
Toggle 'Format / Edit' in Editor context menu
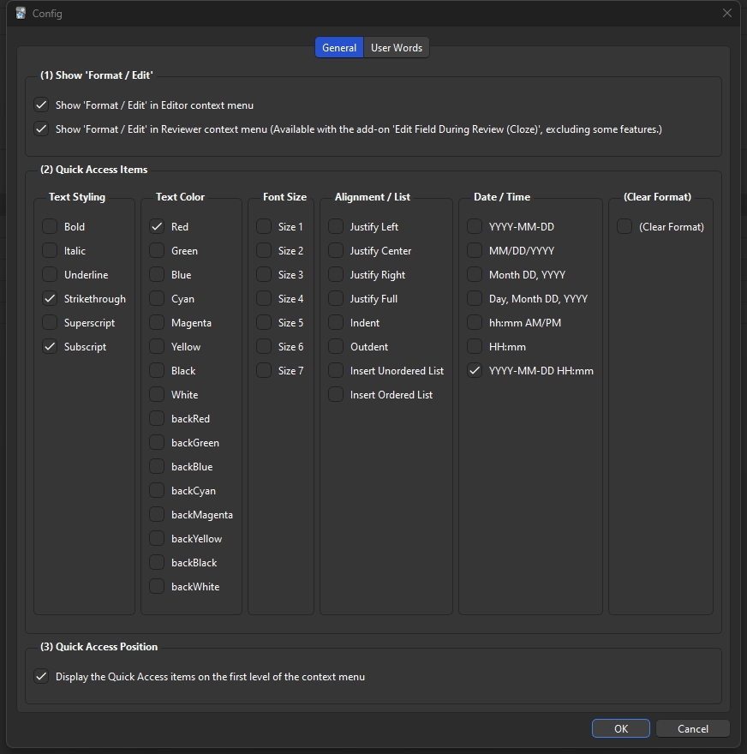(42, 105)
